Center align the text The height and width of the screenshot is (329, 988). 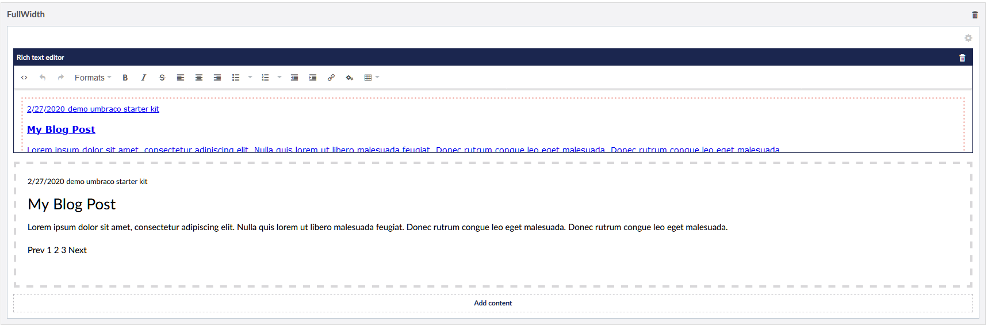coord(199,78)
